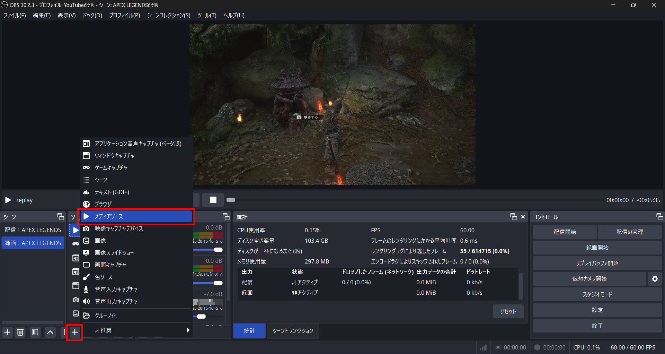
Task: Click the game preview canvas
Action: coord(332,104)
